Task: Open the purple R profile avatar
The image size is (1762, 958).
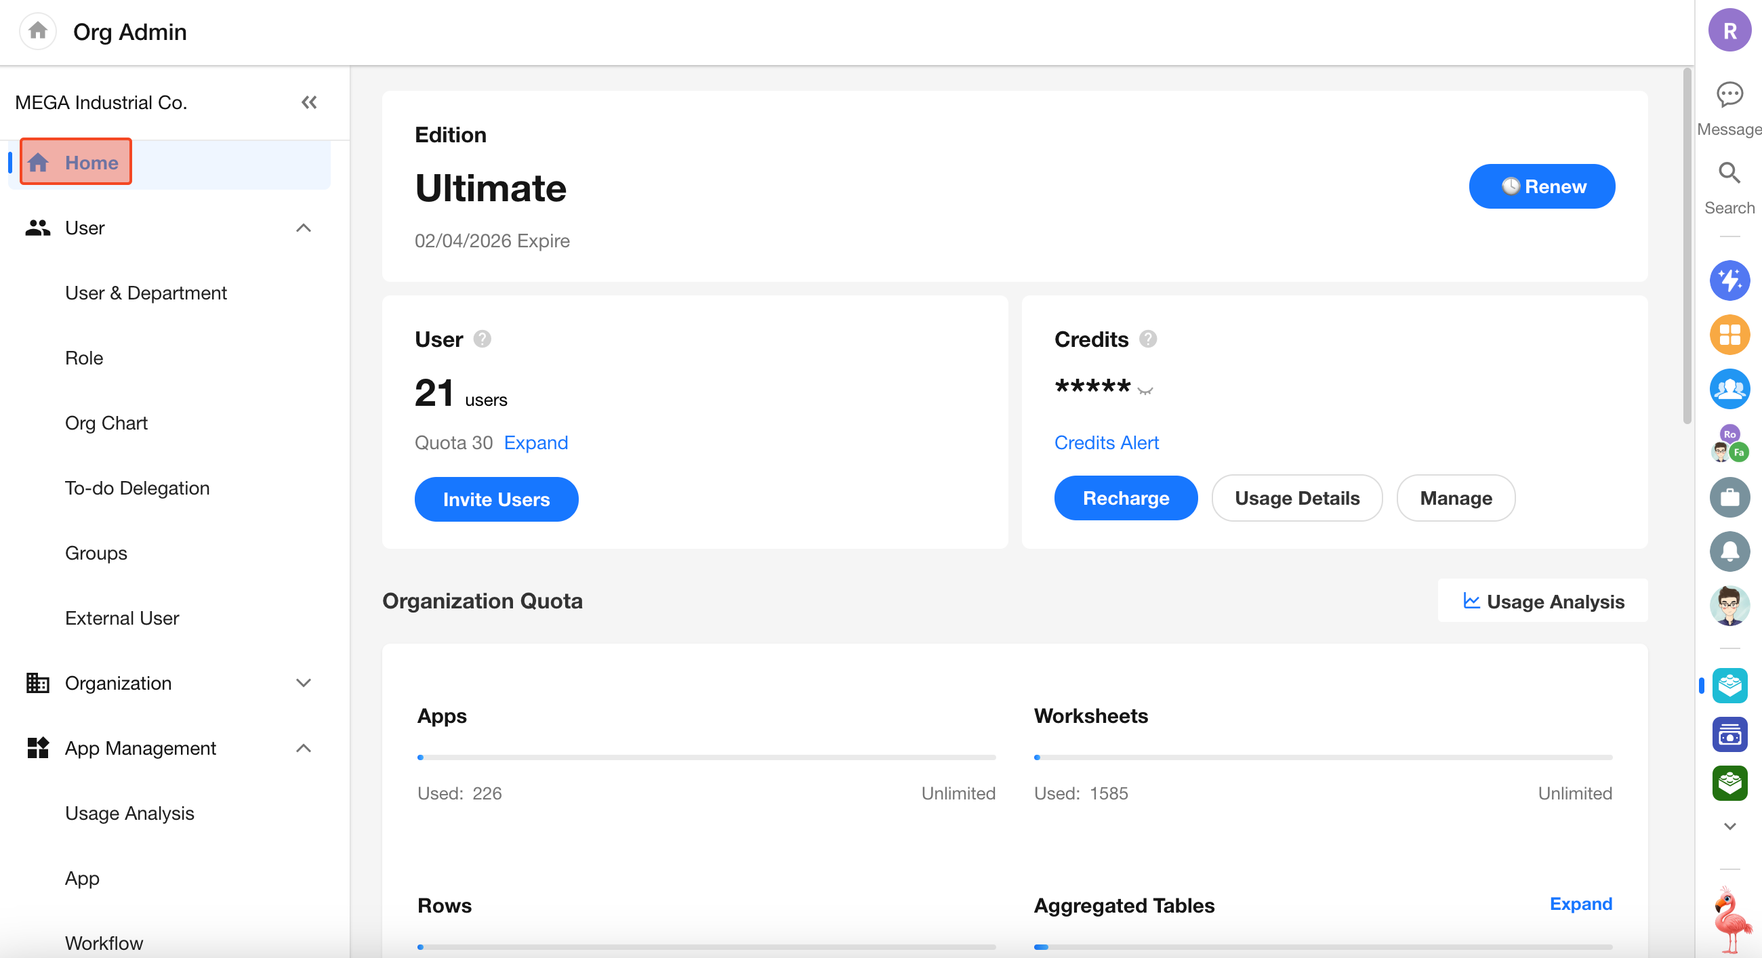Action: (1729, 30)
